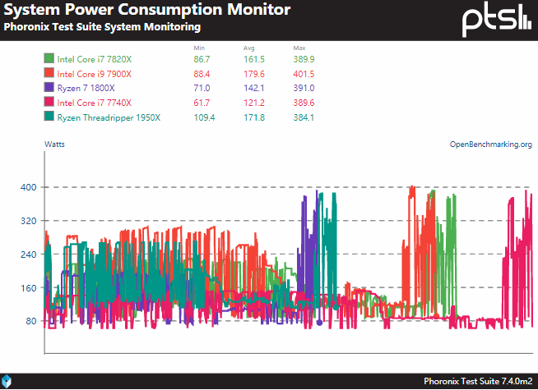Click the average value 179.6
This screenshot has width=538, height=390.
point(254,74)
